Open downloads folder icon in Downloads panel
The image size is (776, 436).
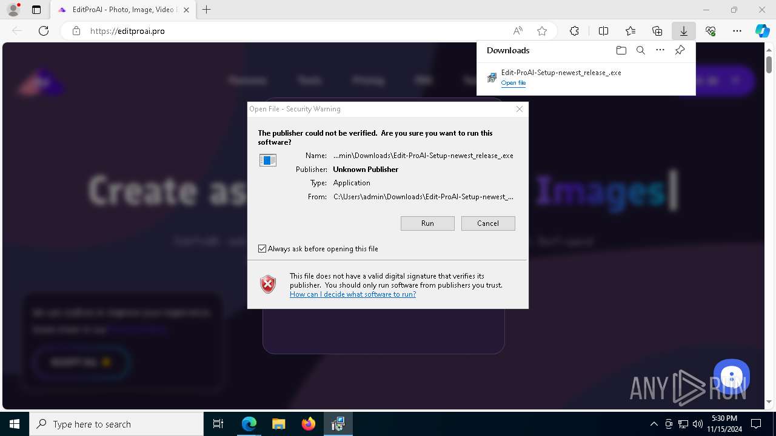point(621,50)
